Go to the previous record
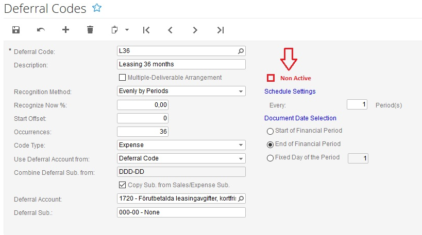Image resolution: width=422 pixels, height=235 pixels. [x=171, y=30]
